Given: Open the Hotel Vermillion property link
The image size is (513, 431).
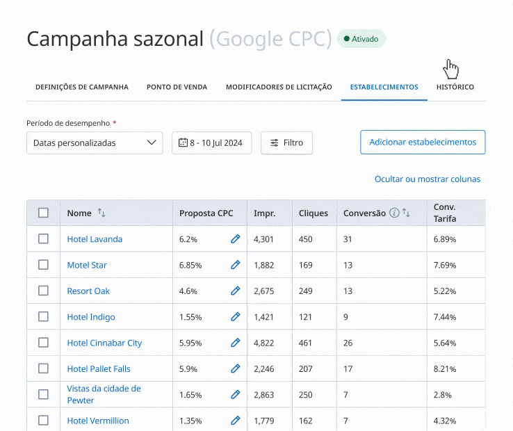Looking at the screenshot, I should 98,421.
